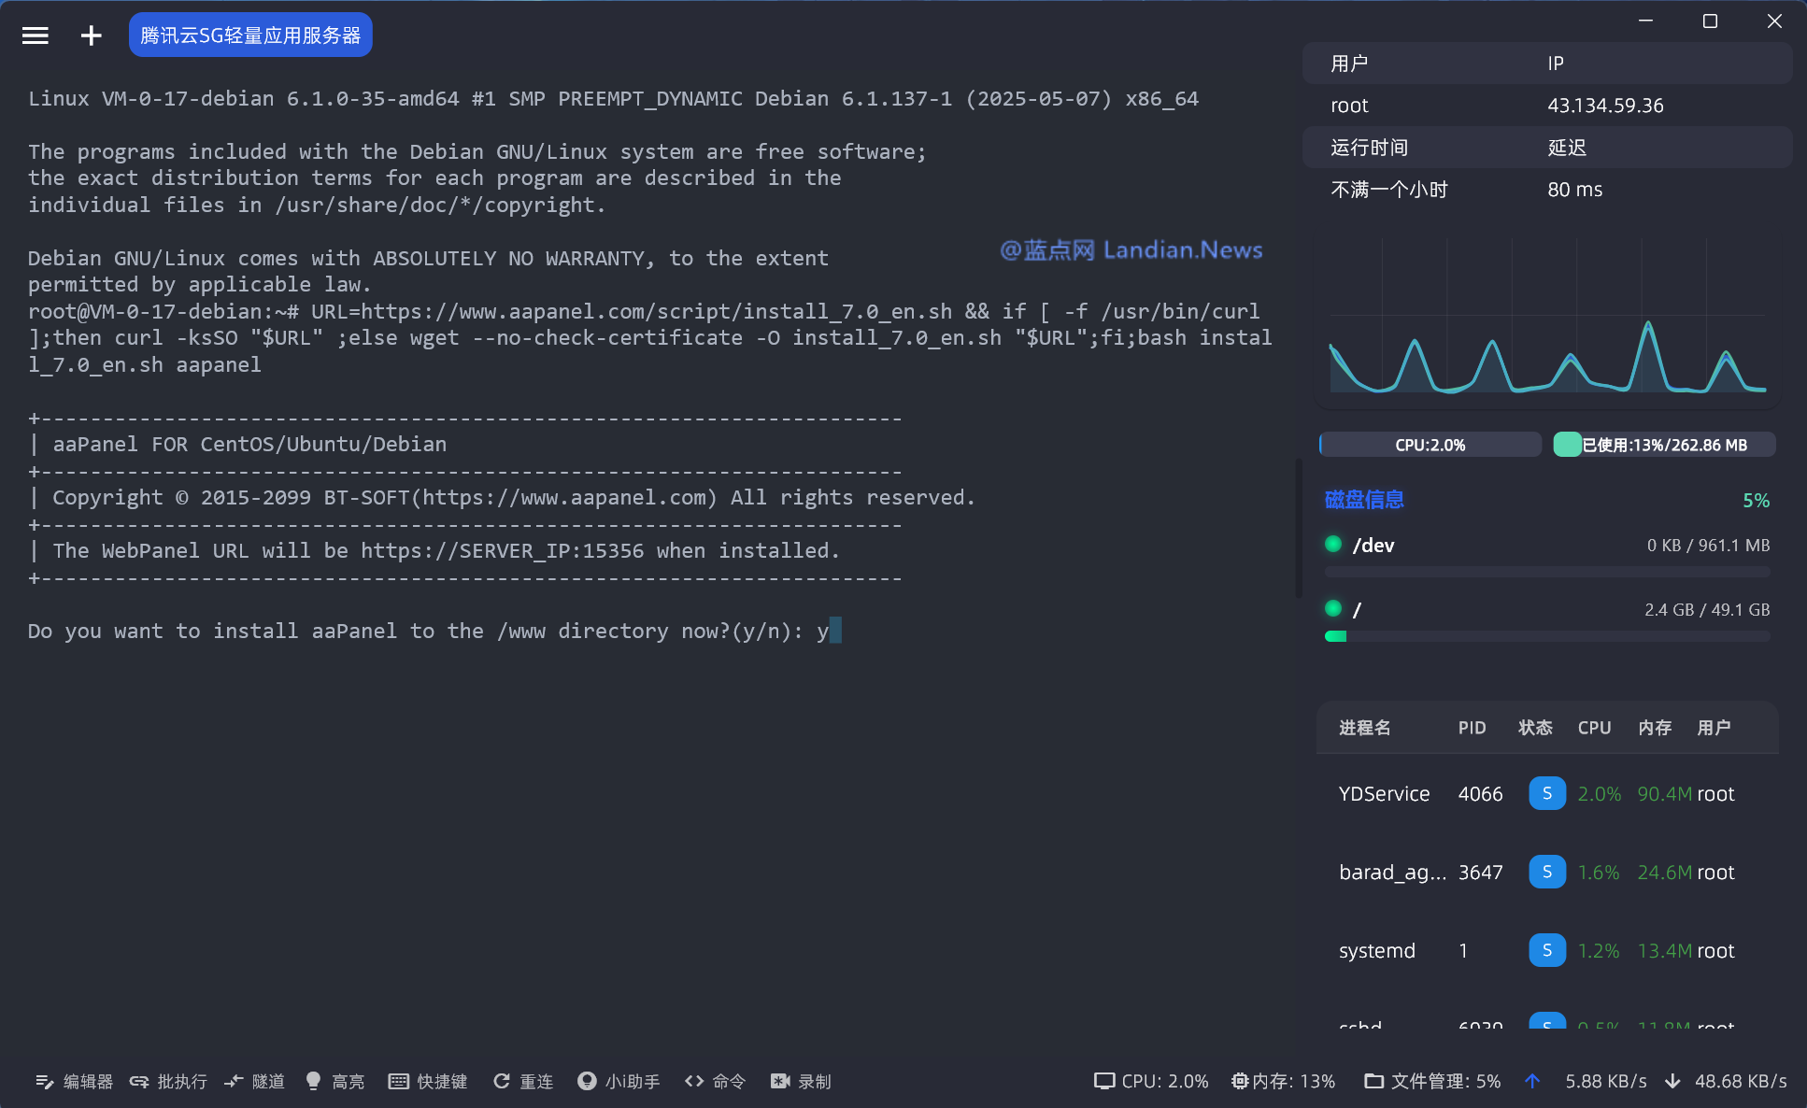Image resolution: width=1807 pixels, height=1108 pixels.
Task: Open 快捷键 shortcut keys panel
Action: [428, 1081]
